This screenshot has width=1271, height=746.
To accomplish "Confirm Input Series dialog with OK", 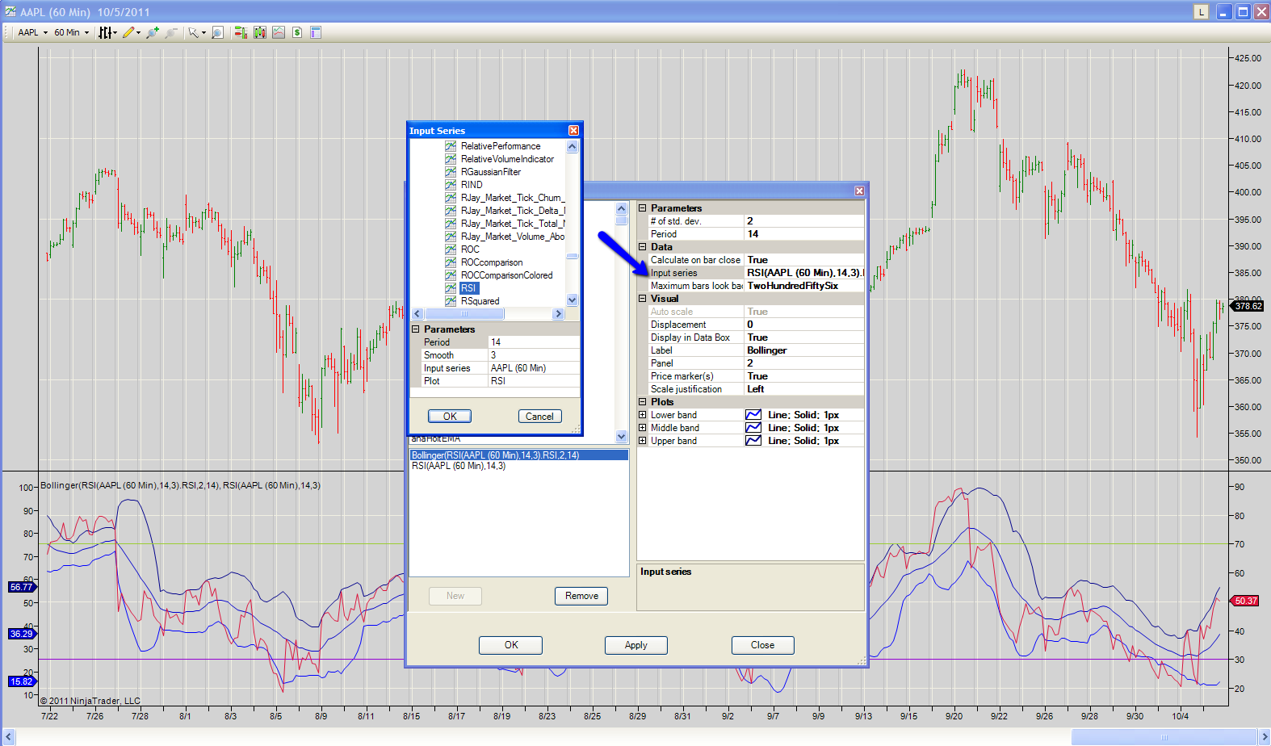I will point(450,417).
